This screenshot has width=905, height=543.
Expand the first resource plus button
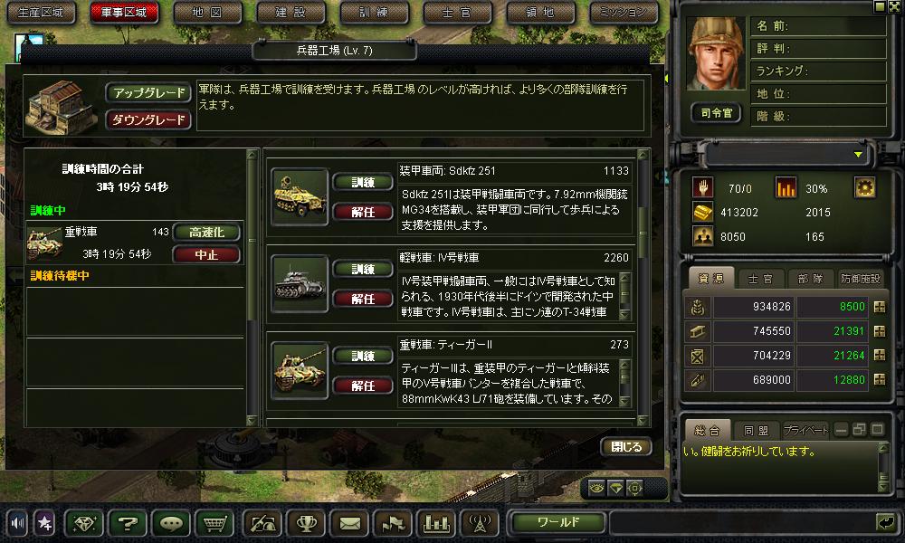[x=880, y=307]
